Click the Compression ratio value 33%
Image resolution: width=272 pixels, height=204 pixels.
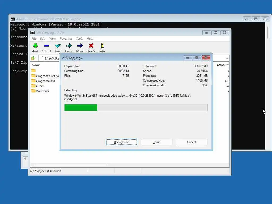[205, 85]
